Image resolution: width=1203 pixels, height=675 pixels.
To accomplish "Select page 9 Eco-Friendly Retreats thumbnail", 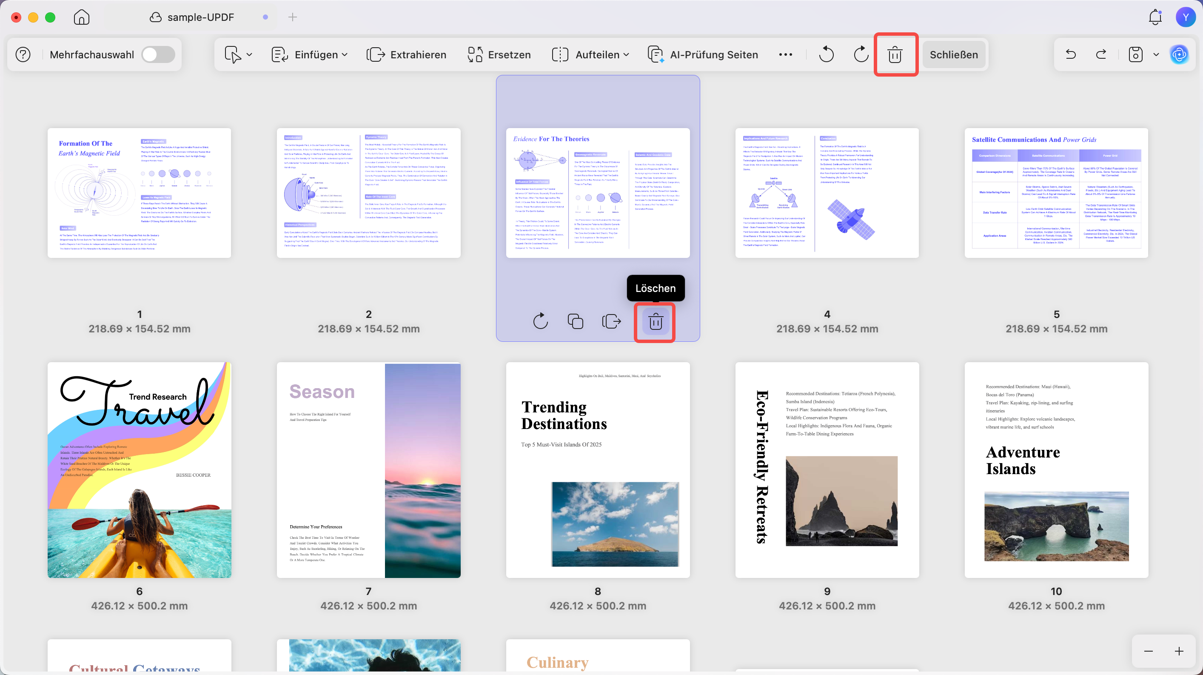I will click(827, 470).
